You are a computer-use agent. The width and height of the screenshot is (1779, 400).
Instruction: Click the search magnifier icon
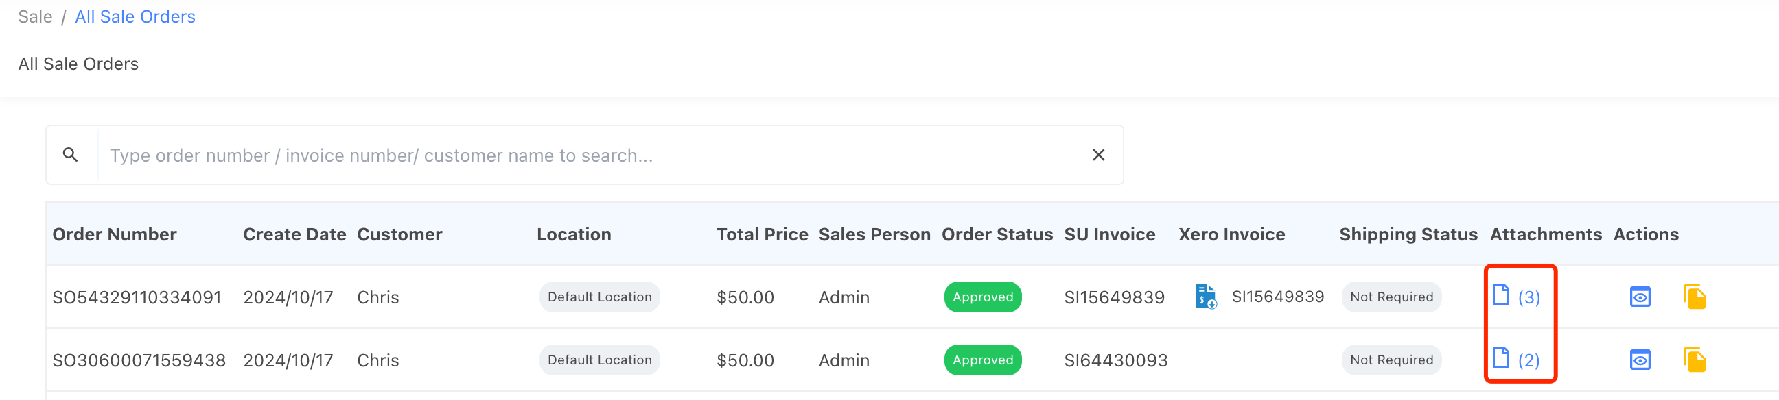point(71,155)
